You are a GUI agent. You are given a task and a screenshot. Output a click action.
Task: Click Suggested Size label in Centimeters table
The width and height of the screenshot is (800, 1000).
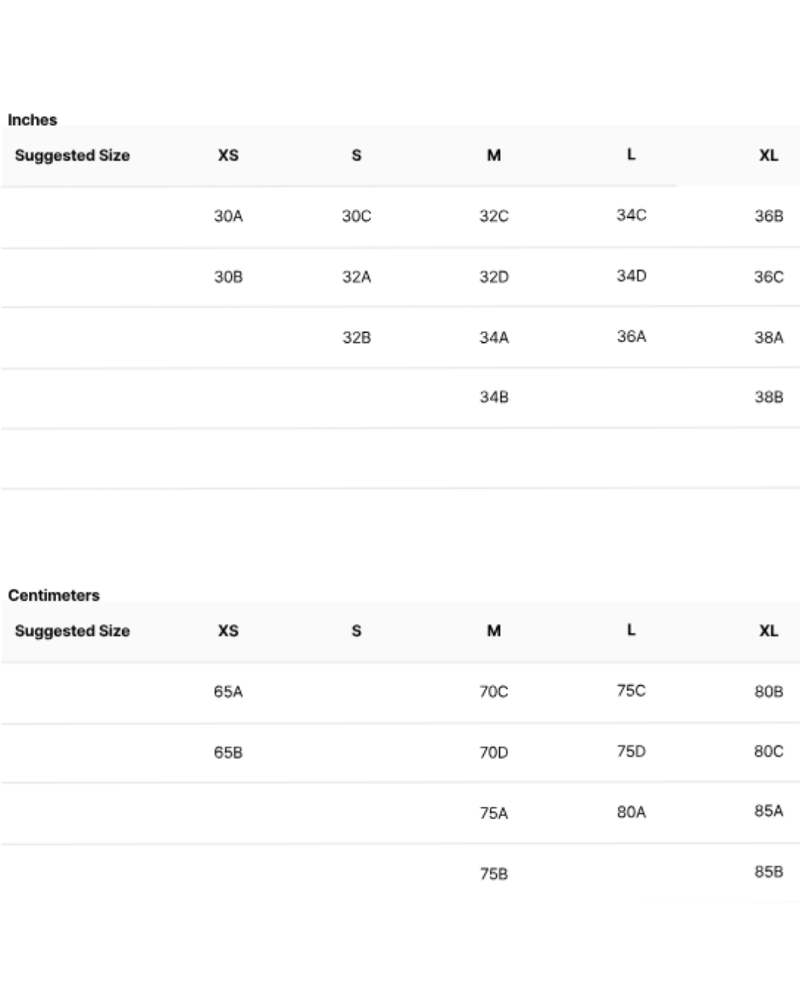pyautogui.click(x=73, y=631)
